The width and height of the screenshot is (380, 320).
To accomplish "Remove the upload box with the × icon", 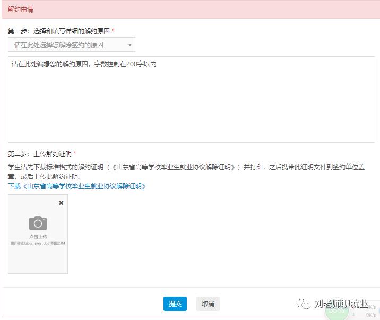I will 61,203.
